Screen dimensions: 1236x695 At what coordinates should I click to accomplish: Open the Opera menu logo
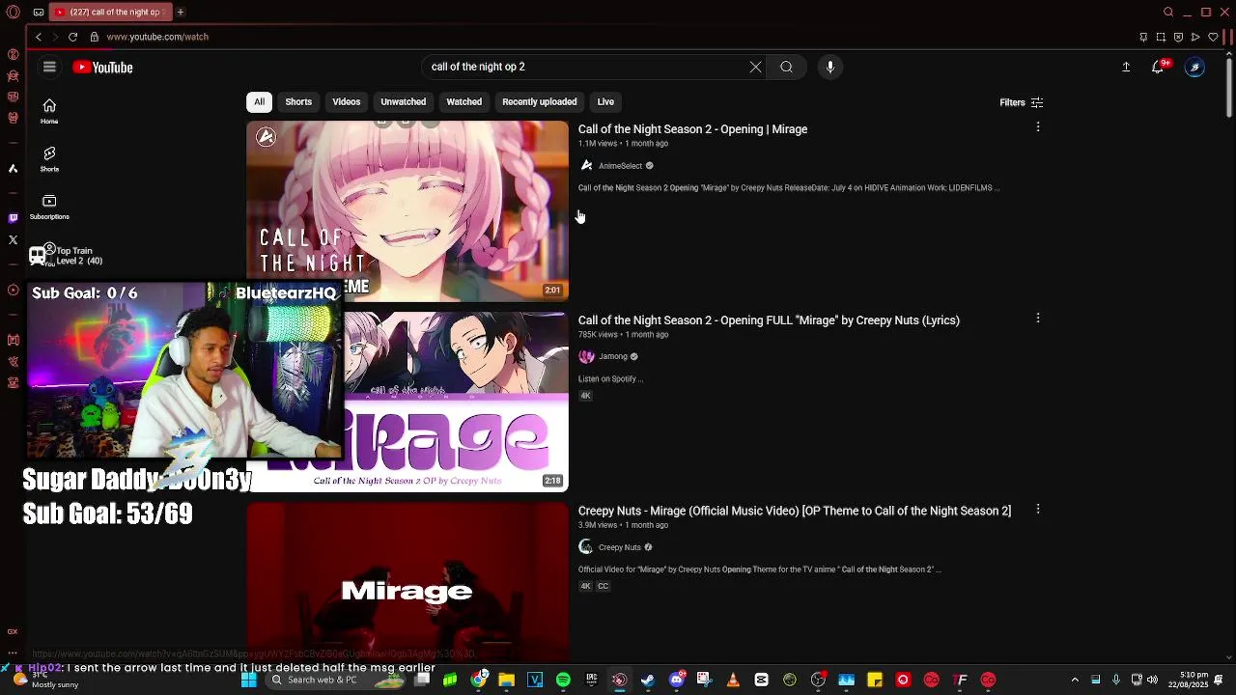click(x=13, y=12)
